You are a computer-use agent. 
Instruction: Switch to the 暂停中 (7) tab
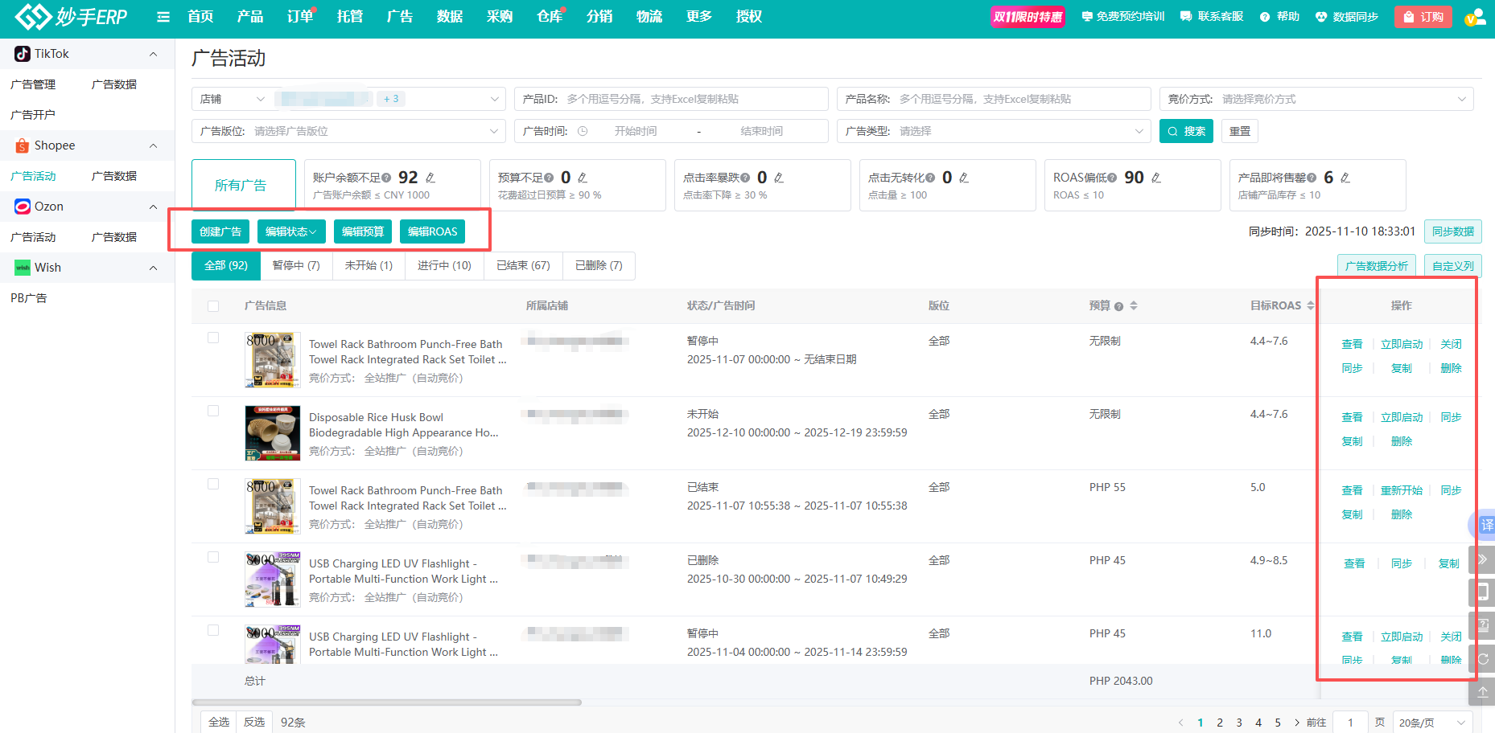pos(296,266)
